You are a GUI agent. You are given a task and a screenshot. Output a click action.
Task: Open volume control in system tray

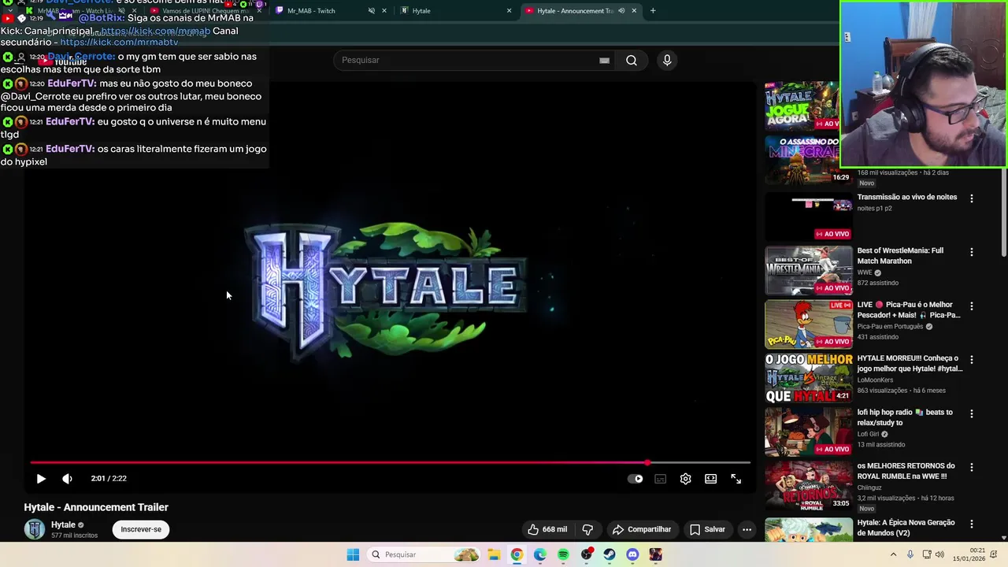pos(939,554)
